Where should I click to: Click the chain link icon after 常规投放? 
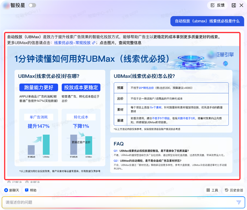point(94,43)
